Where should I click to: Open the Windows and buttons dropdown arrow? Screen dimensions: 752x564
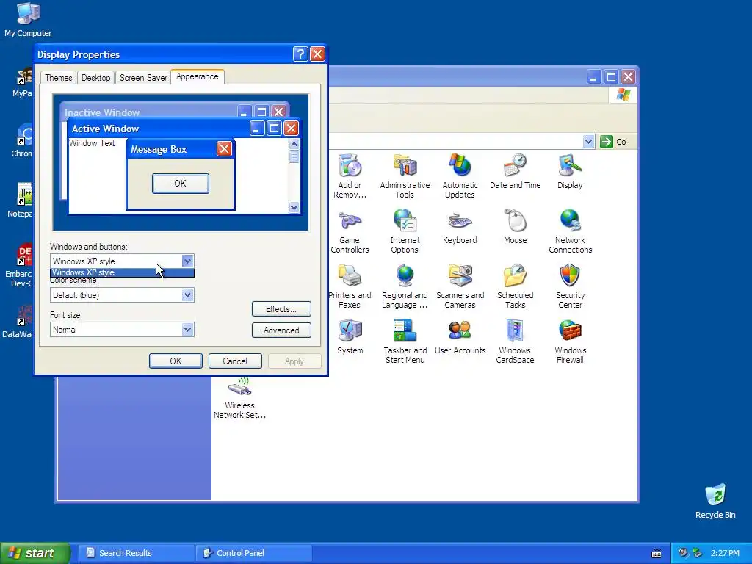(x=187, y=261)
